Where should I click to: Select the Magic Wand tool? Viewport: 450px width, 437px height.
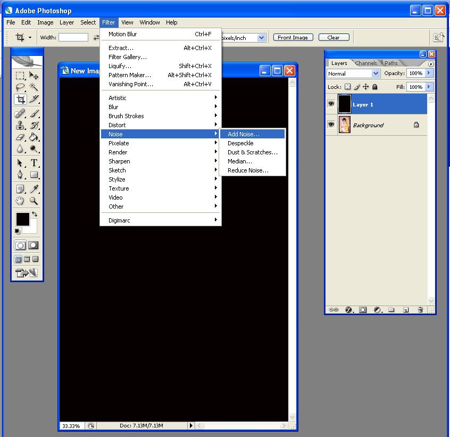coord(34,87)
